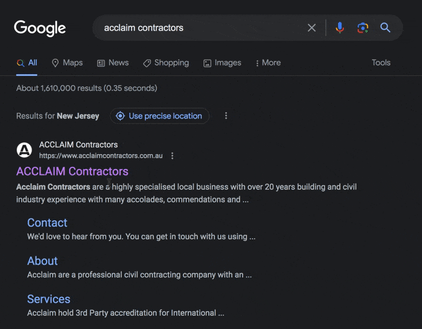Screen dimensions: 422x329
Task: Click Use precise location button
Action: (x=159, y=116)
